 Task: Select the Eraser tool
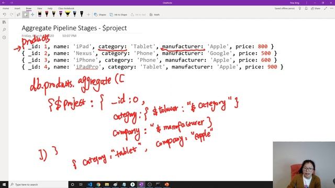(x=26, y=15)
